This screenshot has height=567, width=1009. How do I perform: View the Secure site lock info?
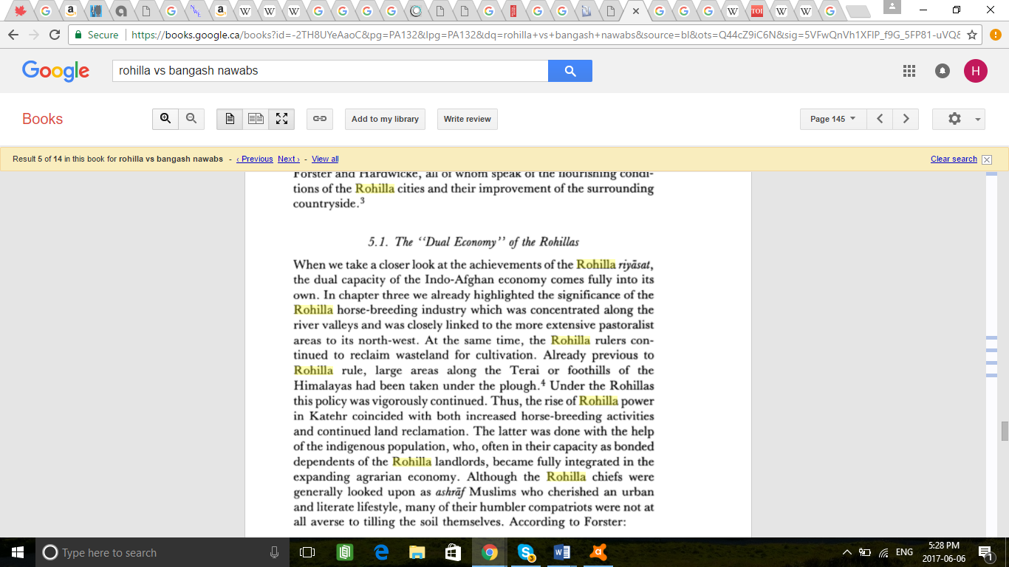97,35
